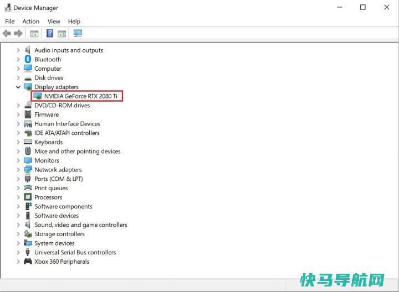
Task: Click the Keyboards category icon
Action: pyautogui.click(x=28, y=142)
